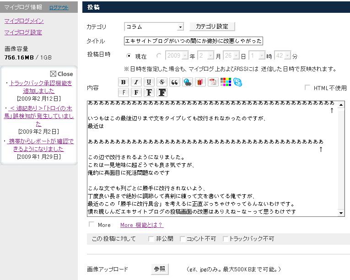
Task: Tick the トラックバック不可 checkbox
Action: (x=225, y=239)
